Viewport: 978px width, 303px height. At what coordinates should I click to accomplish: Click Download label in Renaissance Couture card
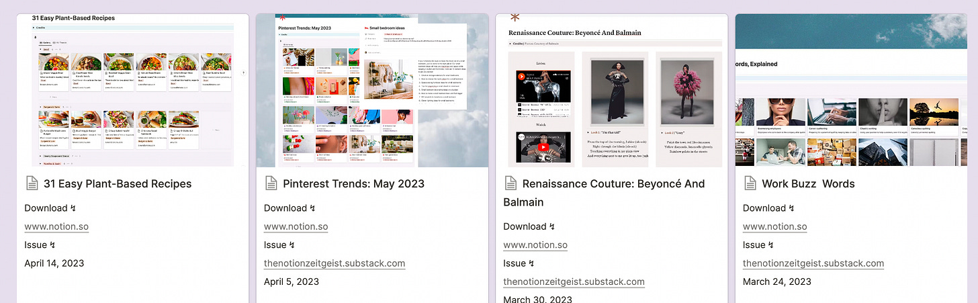tap(529, 226)
